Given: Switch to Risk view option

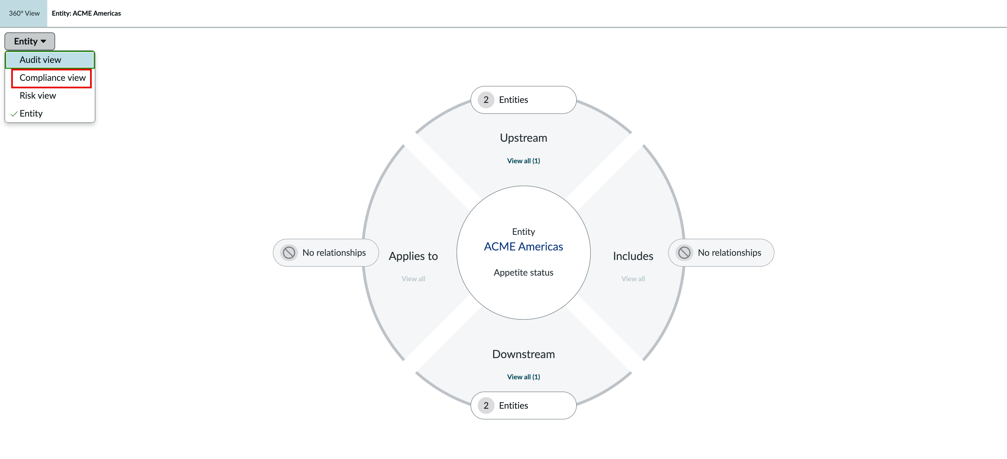Looking at the screenshot, I should click(50, 96).
